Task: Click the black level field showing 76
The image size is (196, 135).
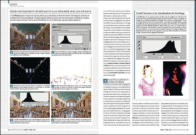Action: coord(145,57)
